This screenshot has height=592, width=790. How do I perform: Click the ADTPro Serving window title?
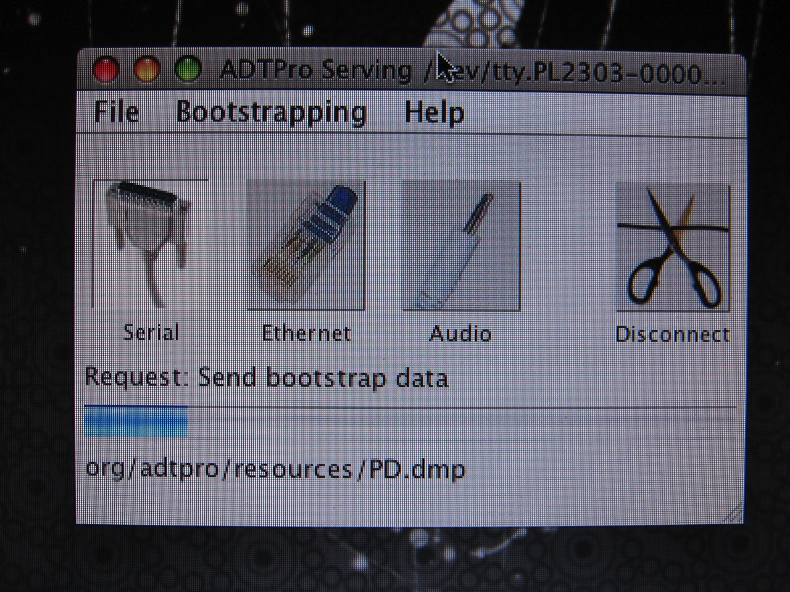click(472, 72)
